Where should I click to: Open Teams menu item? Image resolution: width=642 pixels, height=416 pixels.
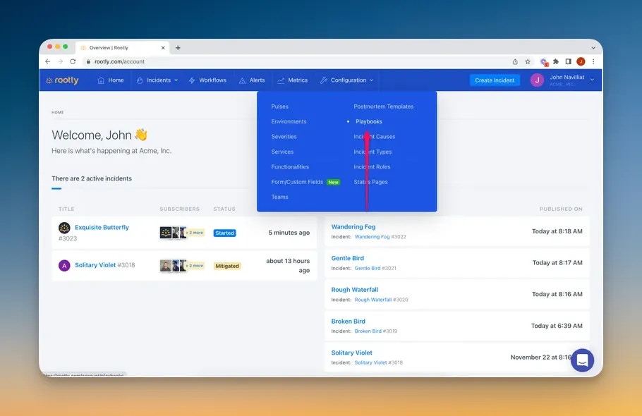click(x=279, y=197)
